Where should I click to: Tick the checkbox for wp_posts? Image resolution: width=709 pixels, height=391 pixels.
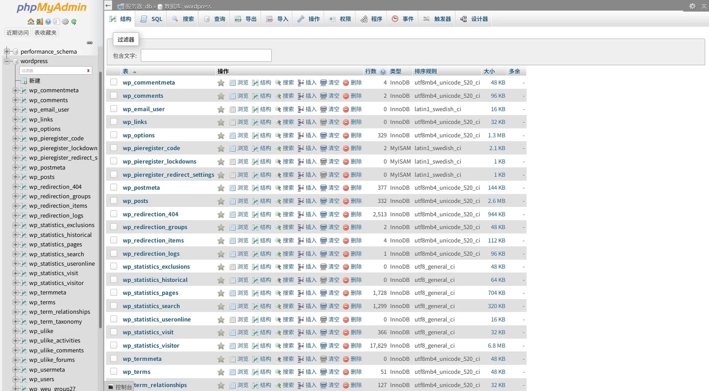(x=114, y=201)
